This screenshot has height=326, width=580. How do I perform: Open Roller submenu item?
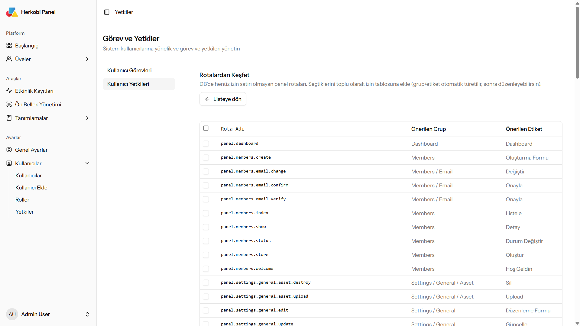pyautogui.click(x=22, y=200)
